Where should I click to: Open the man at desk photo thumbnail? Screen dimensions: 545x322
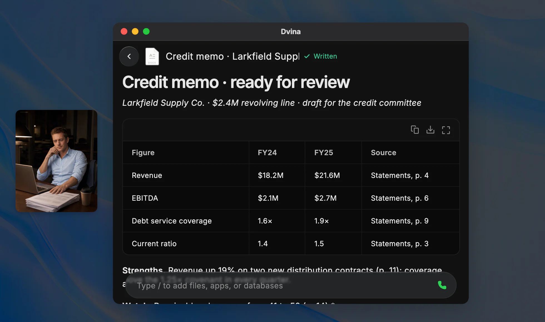tap(56, 161)
